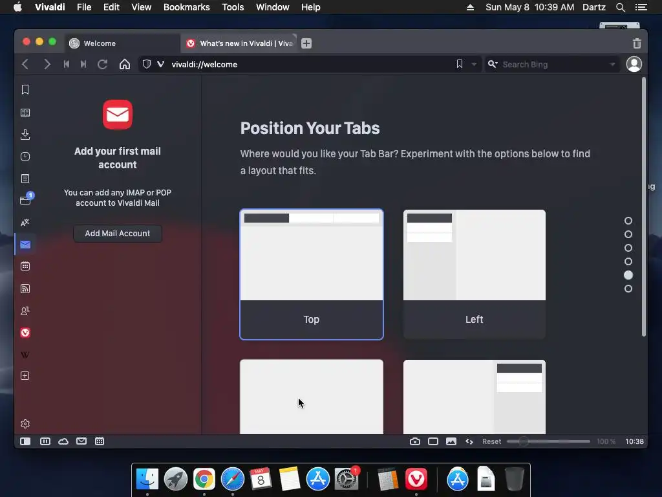Screen dimensions: 662x497
Task: Click the Fast Forward navigation button
Action: click(83, 64)
